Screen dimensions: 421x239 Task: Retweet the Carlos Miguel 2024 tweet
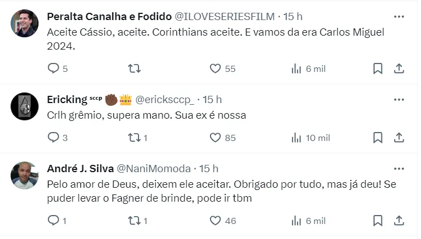pyautogui.click(x=135, y=69)
